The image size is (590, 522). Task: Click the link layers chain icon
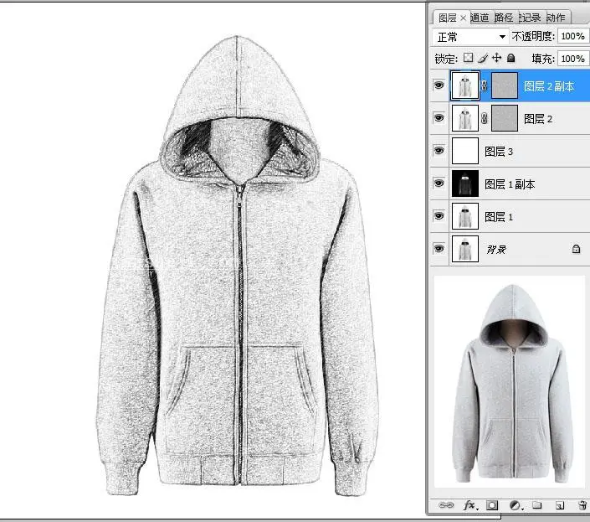tap(446, 505)
